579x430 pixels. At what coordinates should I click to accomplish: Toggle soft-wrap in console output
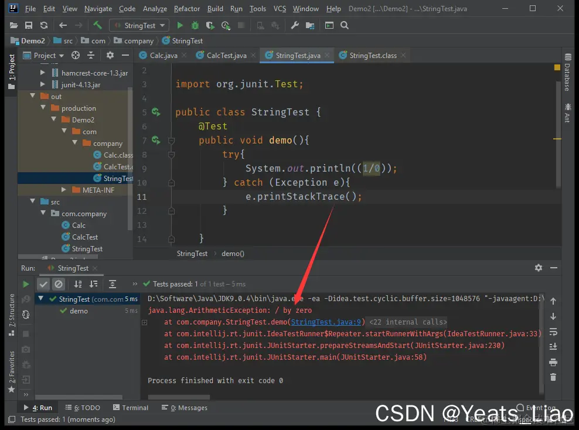coord(553,332)
